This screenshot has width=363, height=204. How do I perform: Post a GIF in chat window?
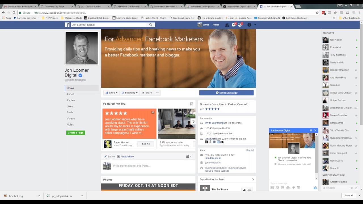pos(282,188)
